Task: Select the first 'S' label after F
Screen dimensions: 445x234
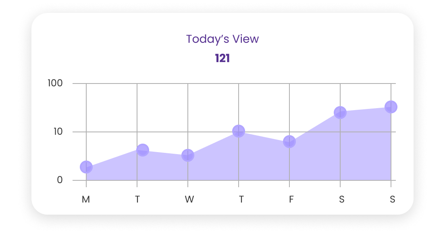Action: (341, 199)
